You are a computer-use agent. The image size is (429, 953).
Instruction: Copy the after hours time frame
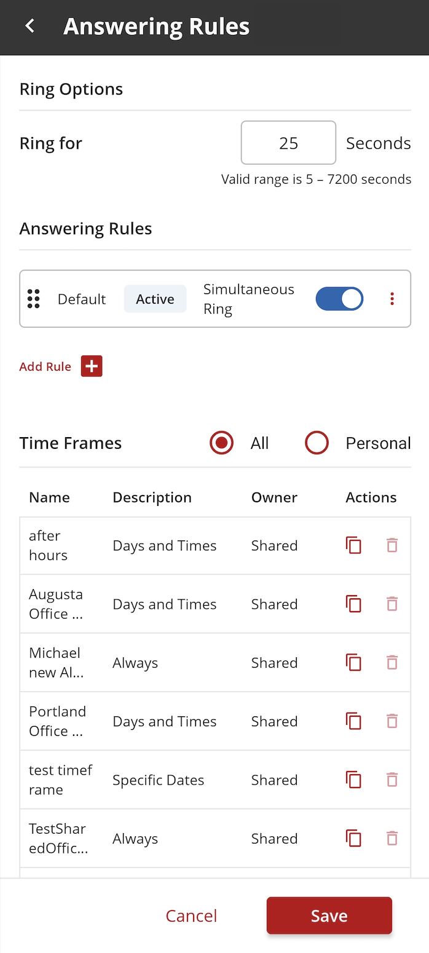353,545
